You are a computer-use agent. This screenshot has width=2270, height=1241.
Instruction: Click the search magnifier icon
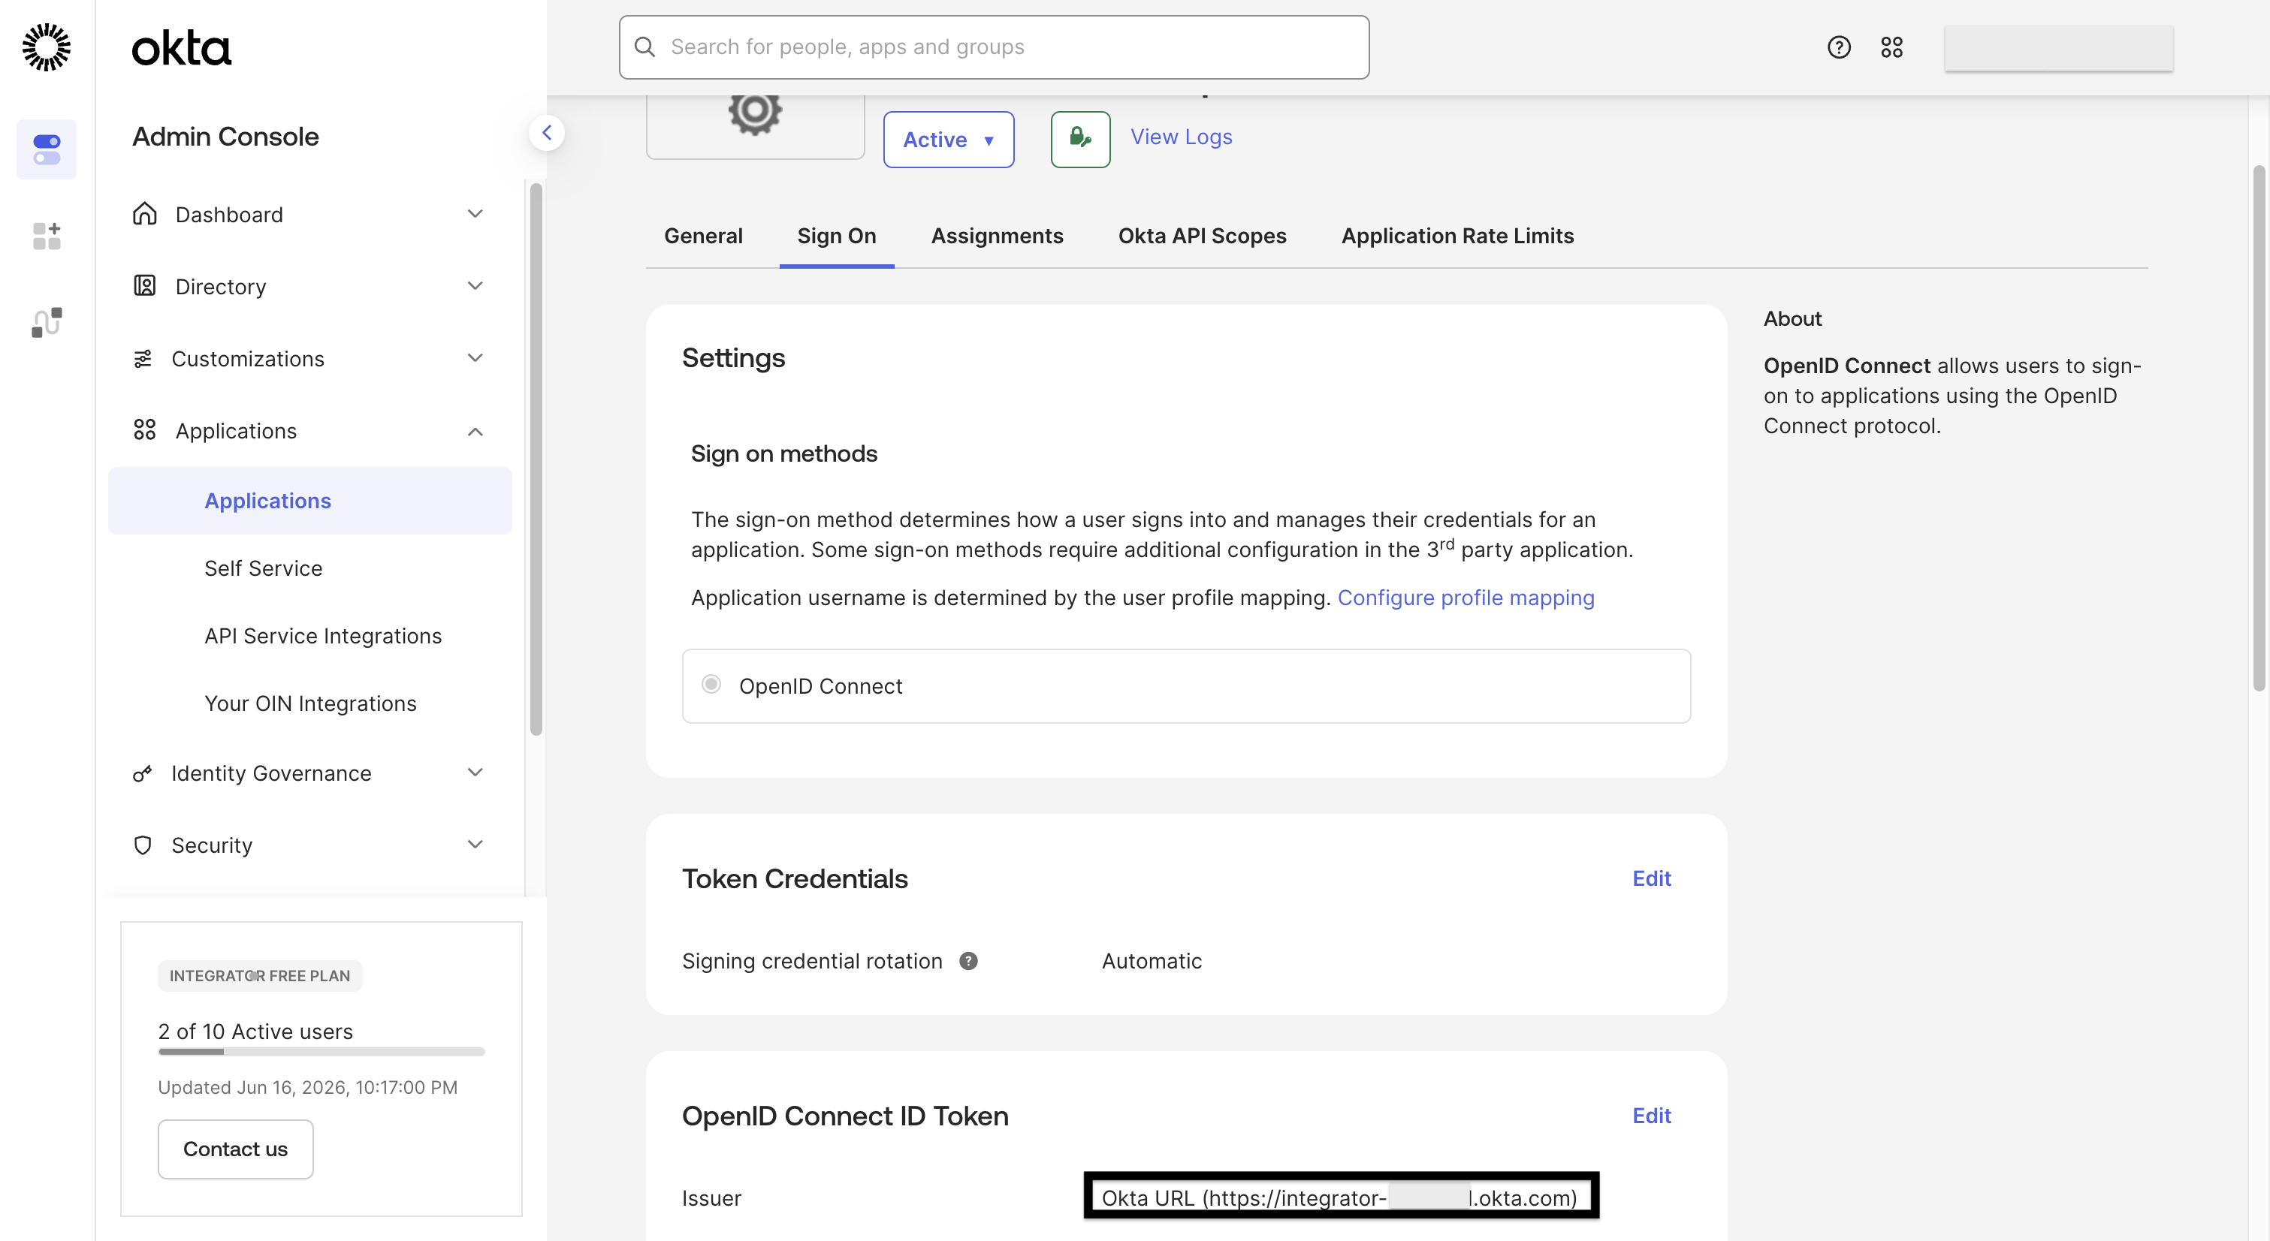point(645,47)
